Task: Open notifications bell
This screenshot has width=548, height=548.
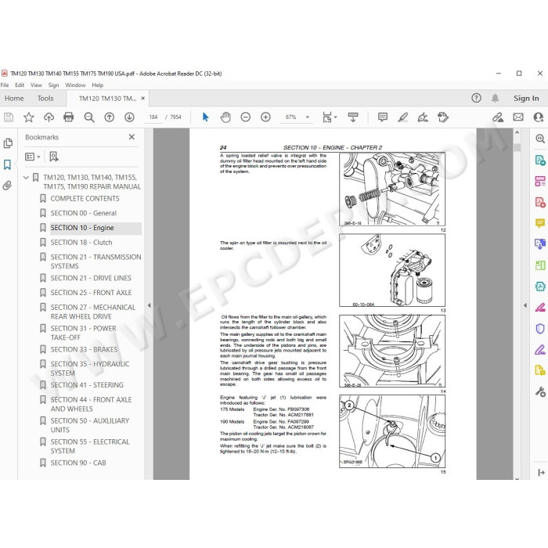Action: pyautogui.click(x=496, y=98)
